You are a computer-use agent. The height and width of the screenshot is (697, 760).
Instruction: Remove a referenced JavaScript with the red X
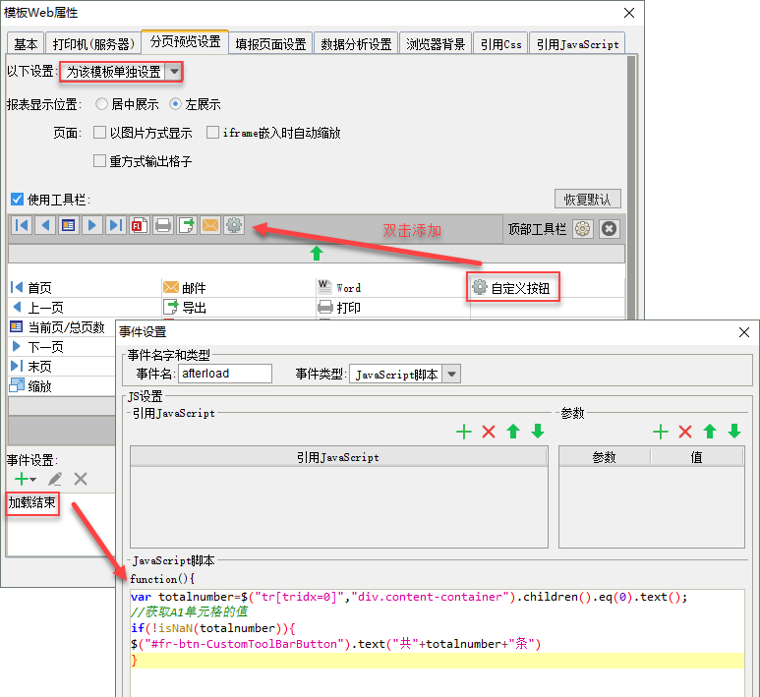click(489, 432)
